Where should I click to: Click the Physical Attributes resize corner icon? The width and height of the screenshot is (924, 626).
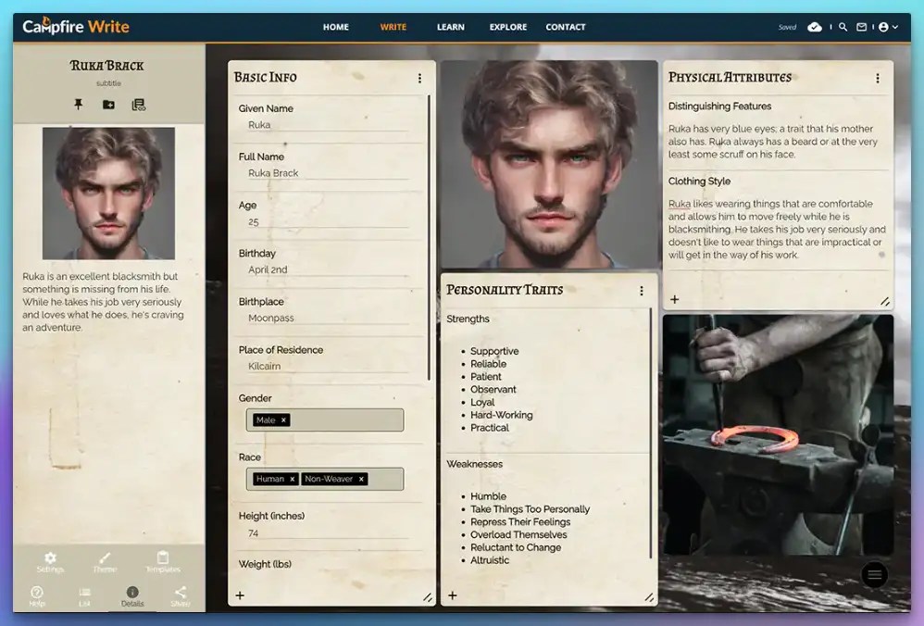pyautogui.click(x=885, y=301)
